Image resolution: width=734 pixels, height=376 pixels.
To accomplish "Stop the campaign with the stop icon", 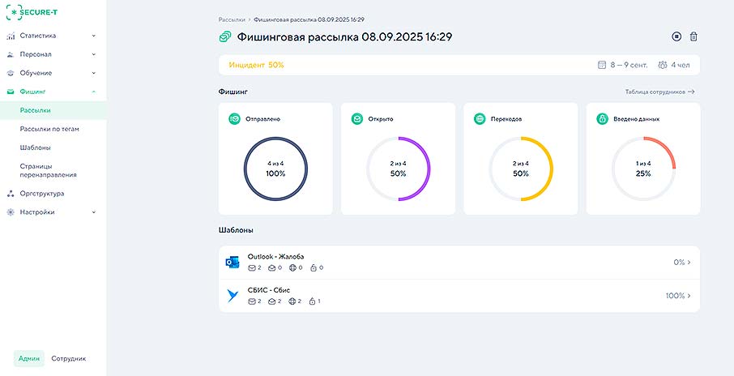I will click(676, 36).
